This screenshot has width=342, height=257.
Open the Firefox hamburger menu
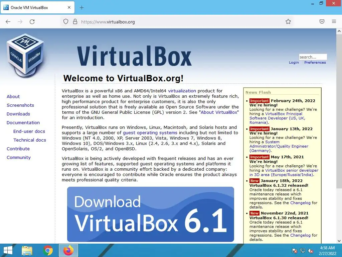click(x=334, y=21)
